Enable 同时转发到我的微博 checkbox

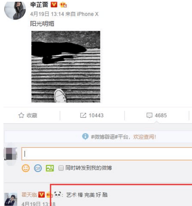[61, 168]
